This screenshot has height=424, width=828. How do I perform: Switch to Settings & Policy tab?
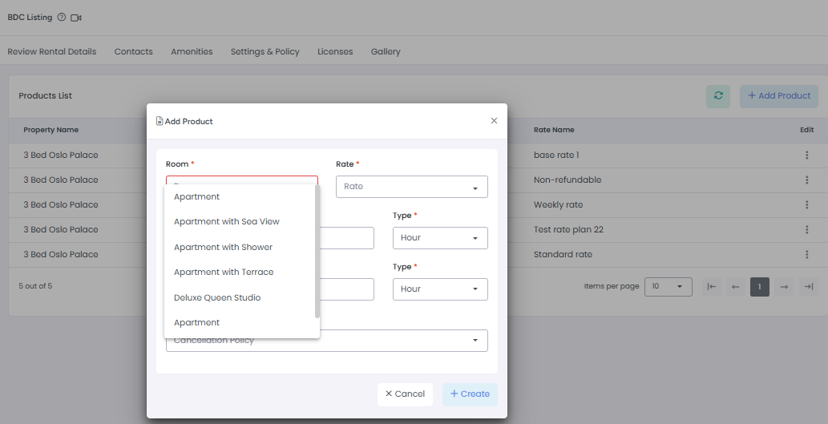pos(265,52)
